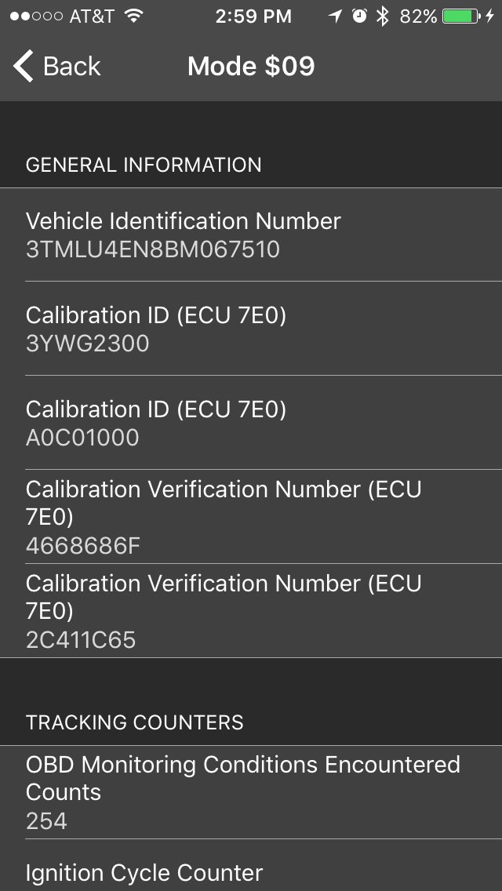Tap the cellular signal strength dots
This screenshot has height=891, width=502.
(x=36, y=16)
